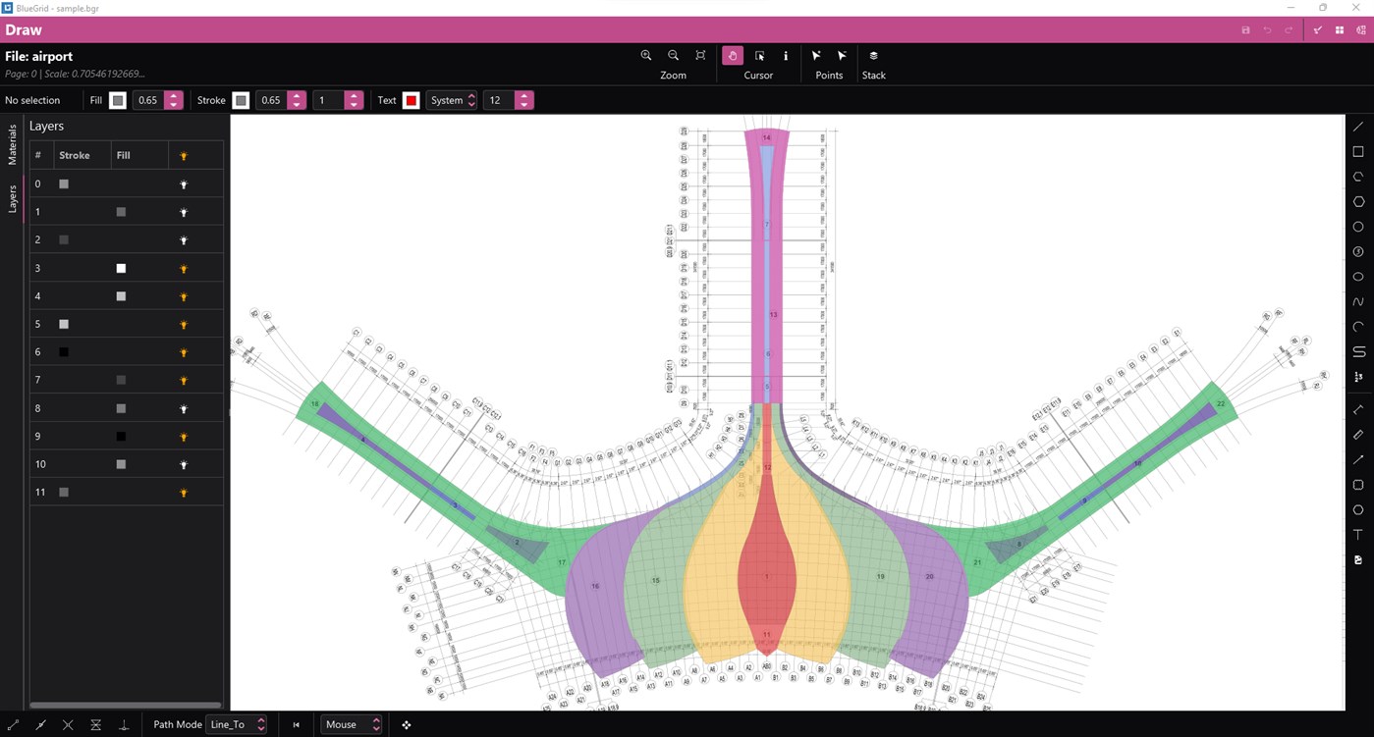
Task: Click the snap to endpoint icon
Action: 13,724
